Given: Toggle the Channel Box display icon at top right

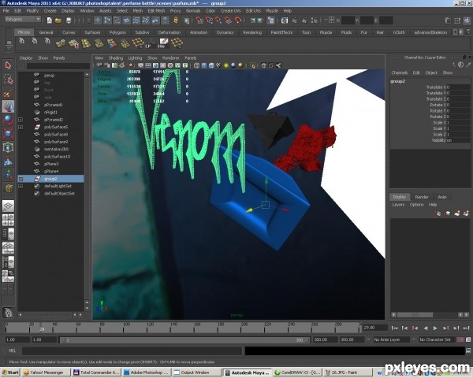Looking at the screenshot, I should pyautogui.click(x=467, y=20).
